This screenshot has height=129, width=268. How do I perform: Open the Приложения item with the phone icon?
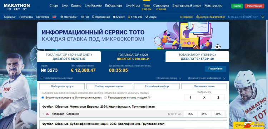101,17
